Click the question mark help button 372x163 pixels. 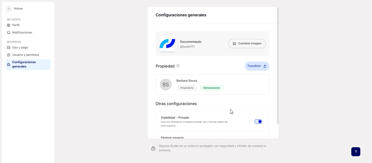click(356, 152)
